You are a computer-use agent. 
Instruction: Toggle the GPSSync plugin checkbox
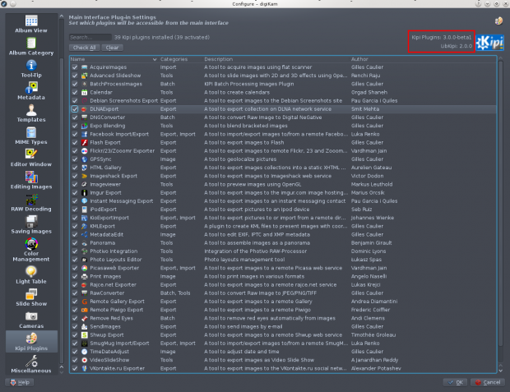coord(75,159)
